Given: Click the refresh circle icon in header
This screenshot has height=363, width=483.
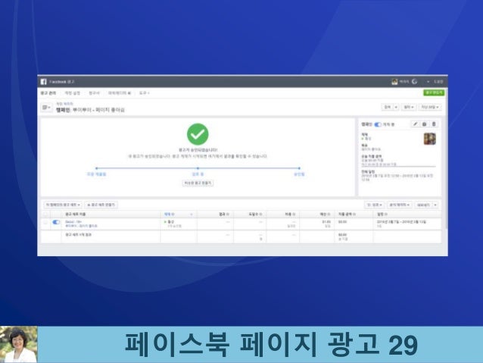Looking at the screenshot, I should tap(415, 81).
